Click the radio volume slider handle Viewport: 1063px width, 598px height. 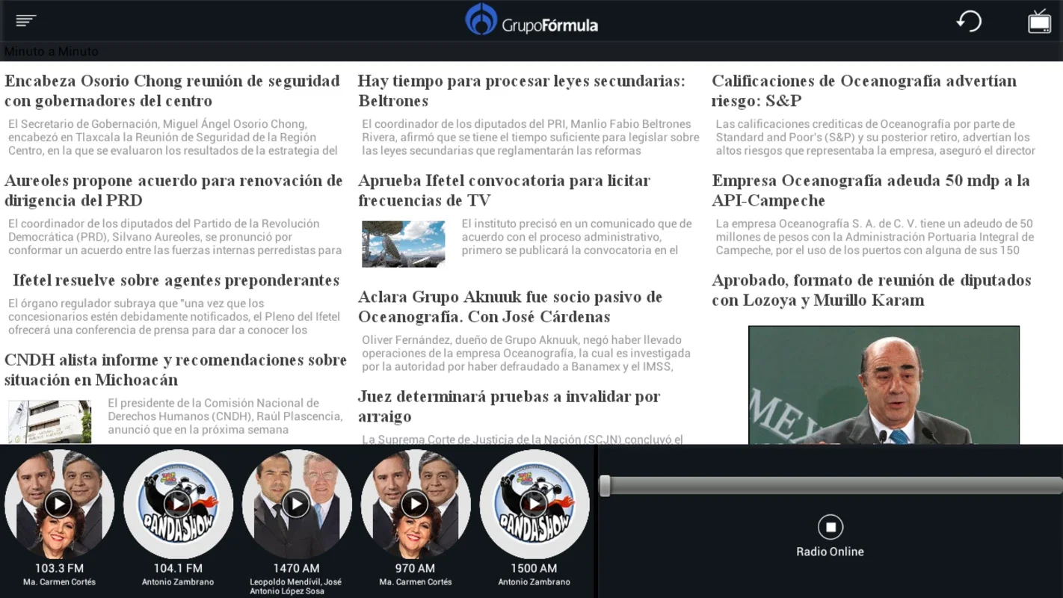pyautogui.click(x=605, y=486)
